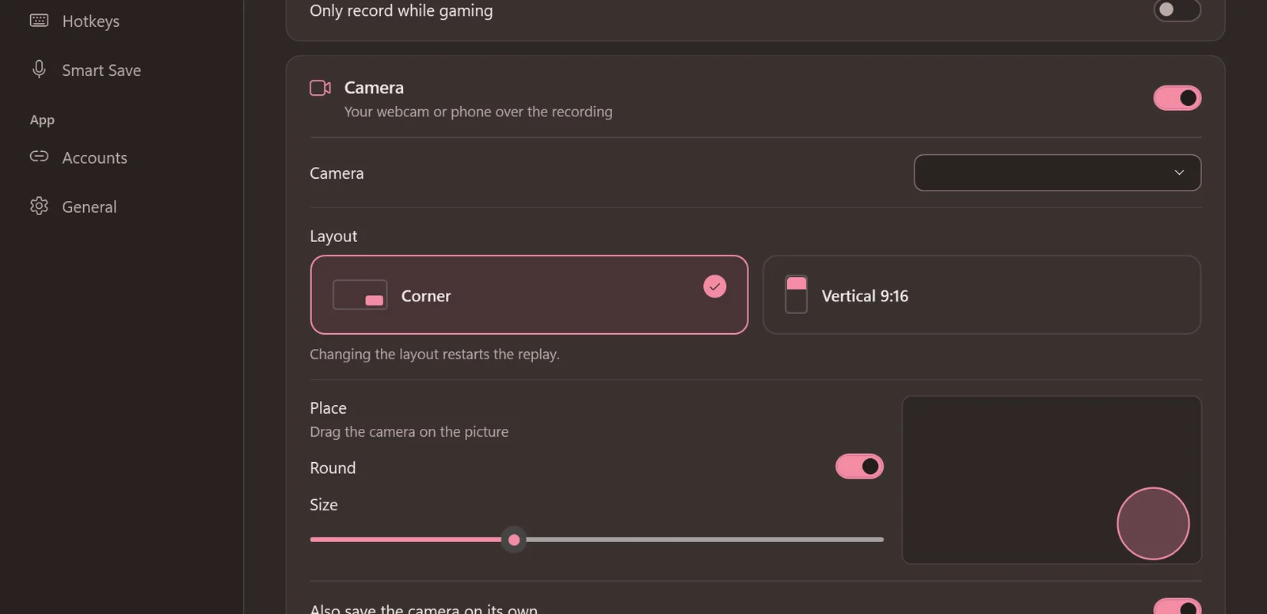This screenshot has width=1267, height=614.
Task: Disable the Round camera toggle
Action: click(x=859, y=467)
